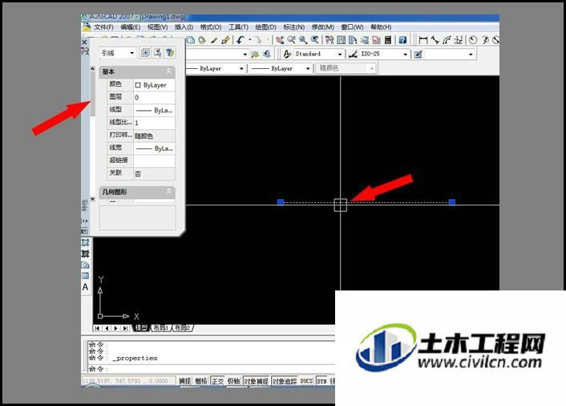This screenshot has height=406, width=566.
Task: Click the Text Style icon beside Standard
Action: click(x=287, y=54)
